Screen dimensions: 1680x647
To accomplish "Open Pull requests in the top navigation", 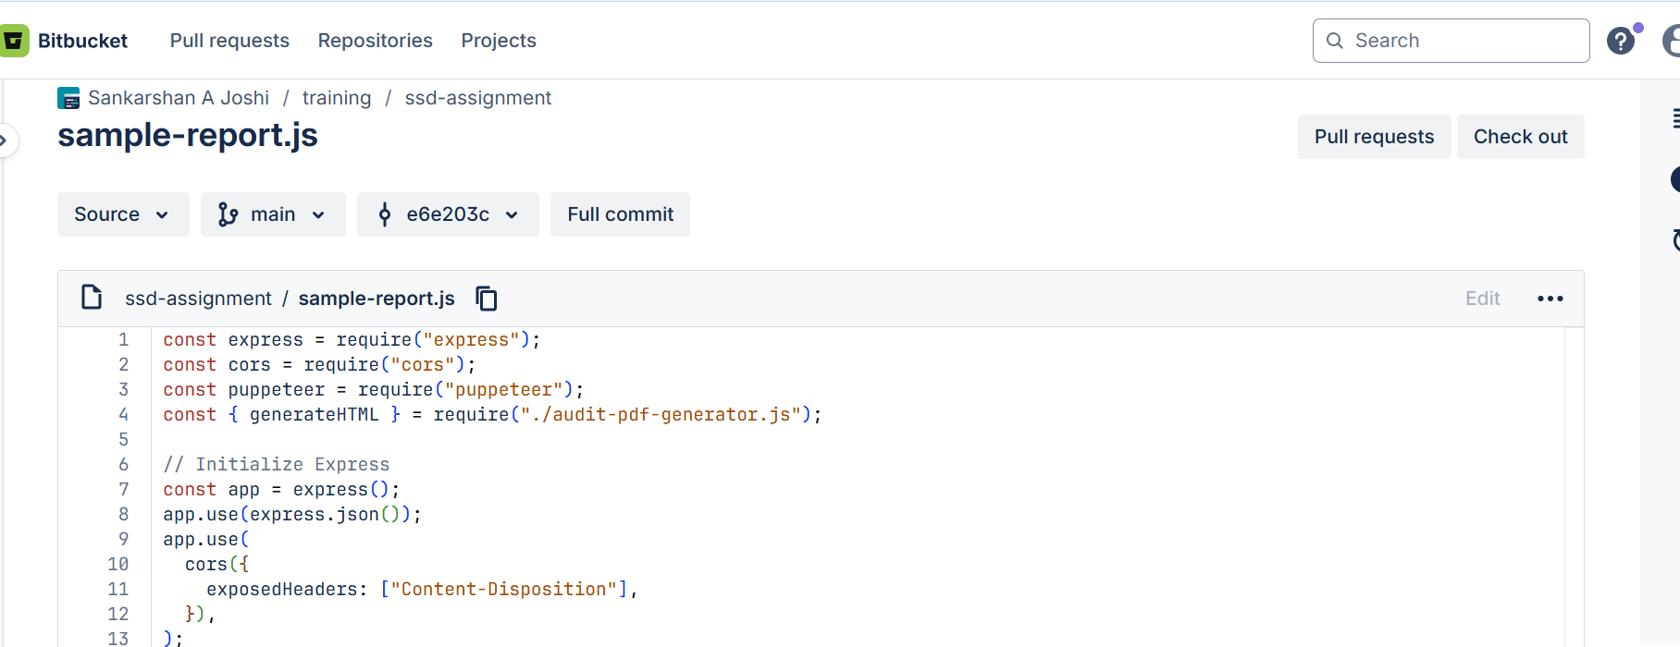I will [229, 41].
